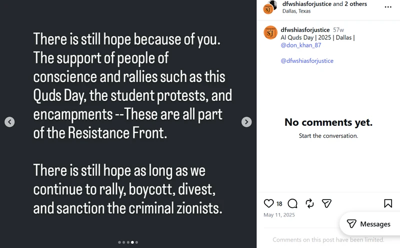Like the post with the heart icon
The height and width of the screenshot is (248, 400).
click(x=268, y=204)
